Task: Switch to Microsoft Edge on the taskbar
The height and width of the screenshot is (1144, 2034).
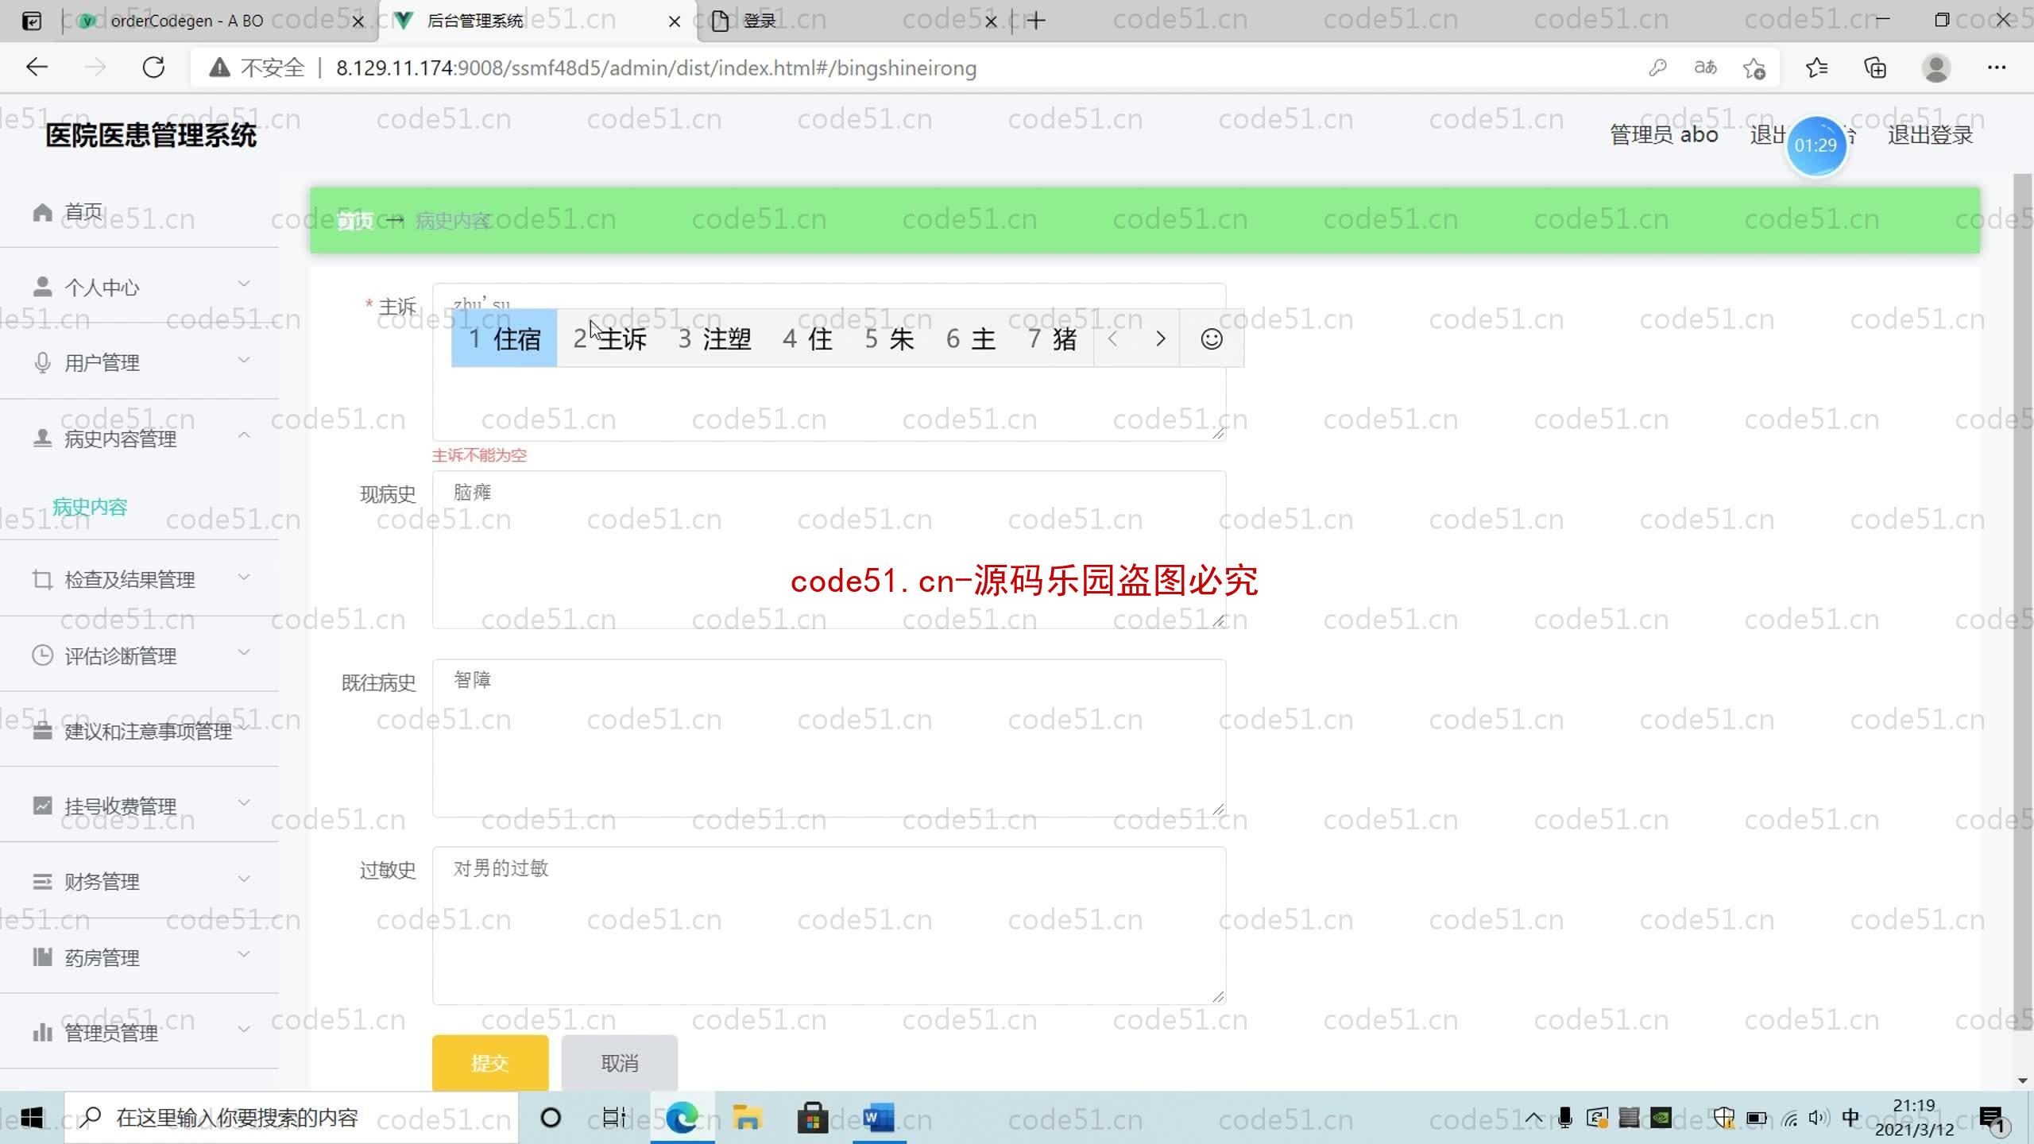Action: pos(682,1118)
